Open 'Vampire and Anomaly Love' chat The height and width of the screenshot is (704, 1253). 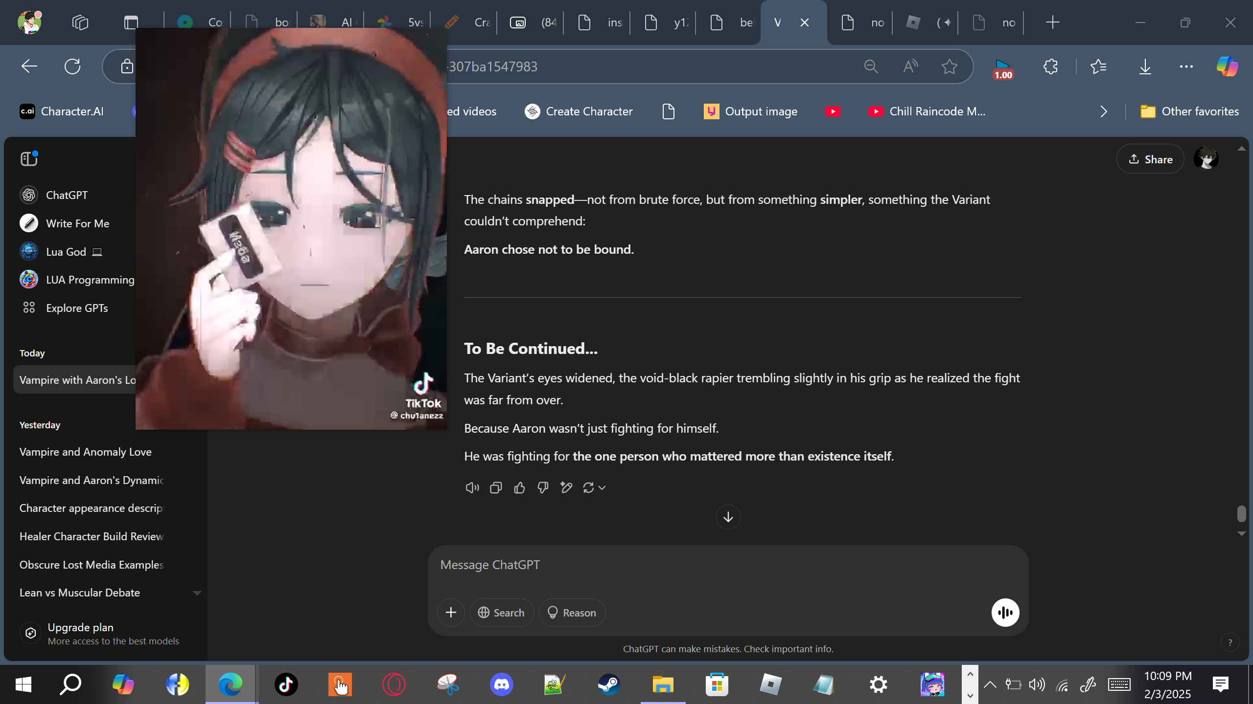[x=85, y=452]
